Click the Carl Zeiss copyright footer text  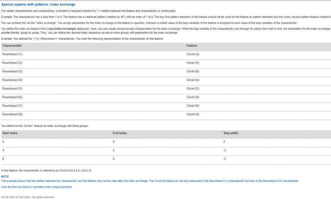pyautogui.click(x=28, y=197)
